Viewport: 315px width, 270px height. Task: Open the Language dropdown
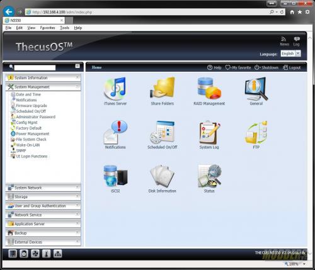(290, 53)
